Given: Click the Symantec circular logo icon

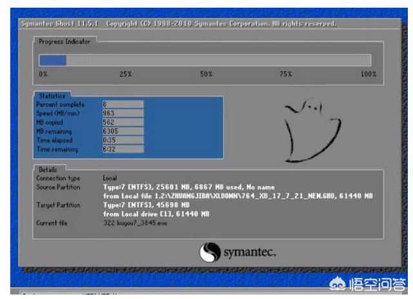Looking at the screenshot, I should point(210,254).
